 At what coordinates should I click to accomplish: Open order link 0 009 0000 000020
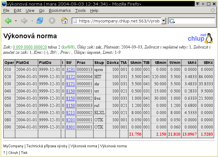pyautogui.click(x=30, y=47)
